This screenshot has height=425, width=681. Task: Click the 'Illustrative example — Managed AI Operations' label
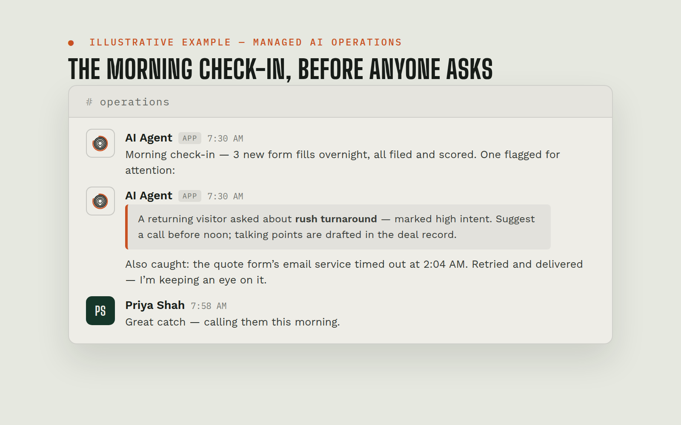point(246,42)
